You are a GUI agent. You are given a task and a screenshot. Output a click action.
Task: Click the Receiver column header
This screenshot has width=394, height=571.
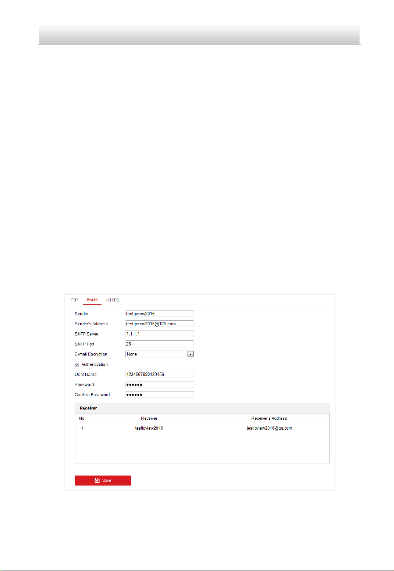[149, 418]
